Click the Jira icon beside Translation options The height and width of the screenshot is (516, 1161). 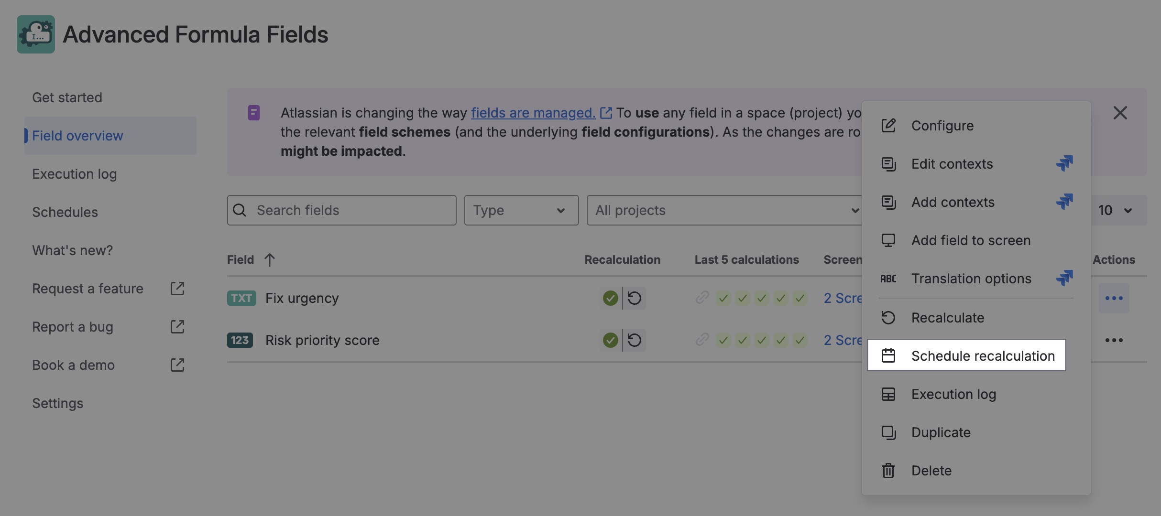click(x=1064, y=278)
